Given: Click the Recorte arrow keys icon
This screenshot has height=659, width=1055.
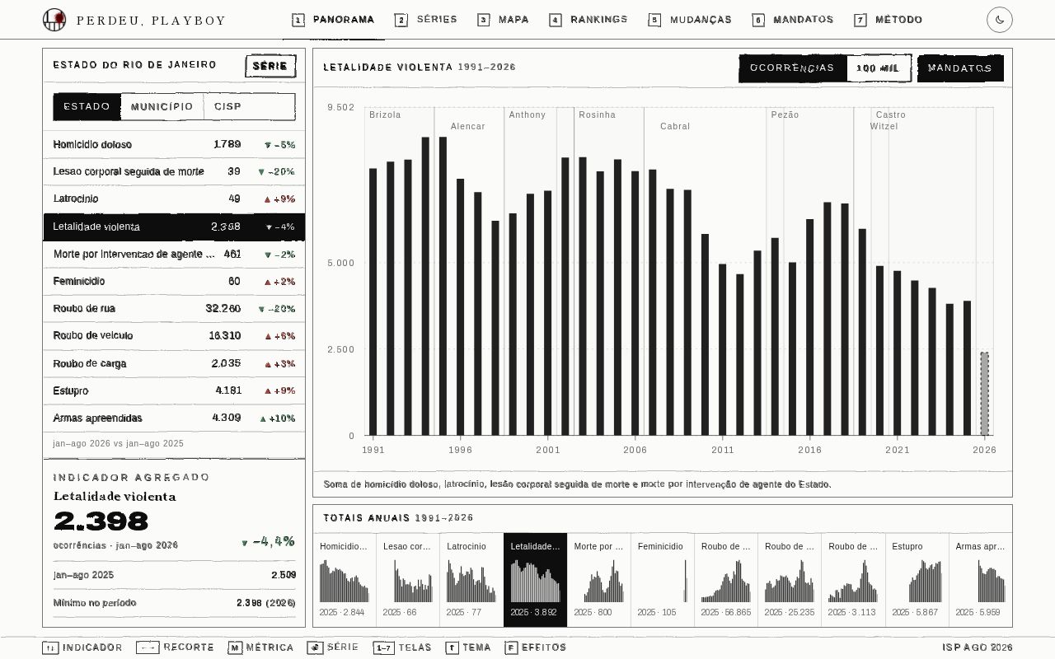Looking at the screenshot, I should (x=147, y=647).
